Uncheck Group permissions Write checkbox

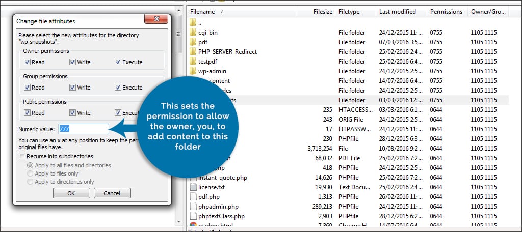coord(72,87)
